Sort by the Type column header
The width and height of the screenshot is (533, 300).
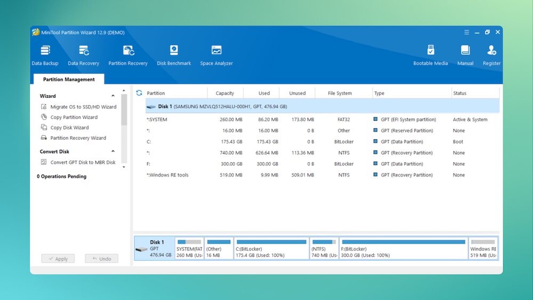411,93
